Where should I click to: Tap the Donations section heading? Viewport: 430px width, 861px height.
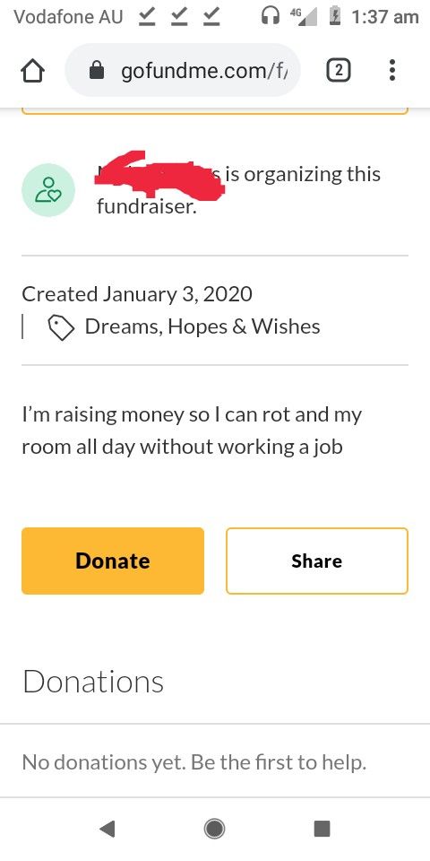[x=92, y=682]
